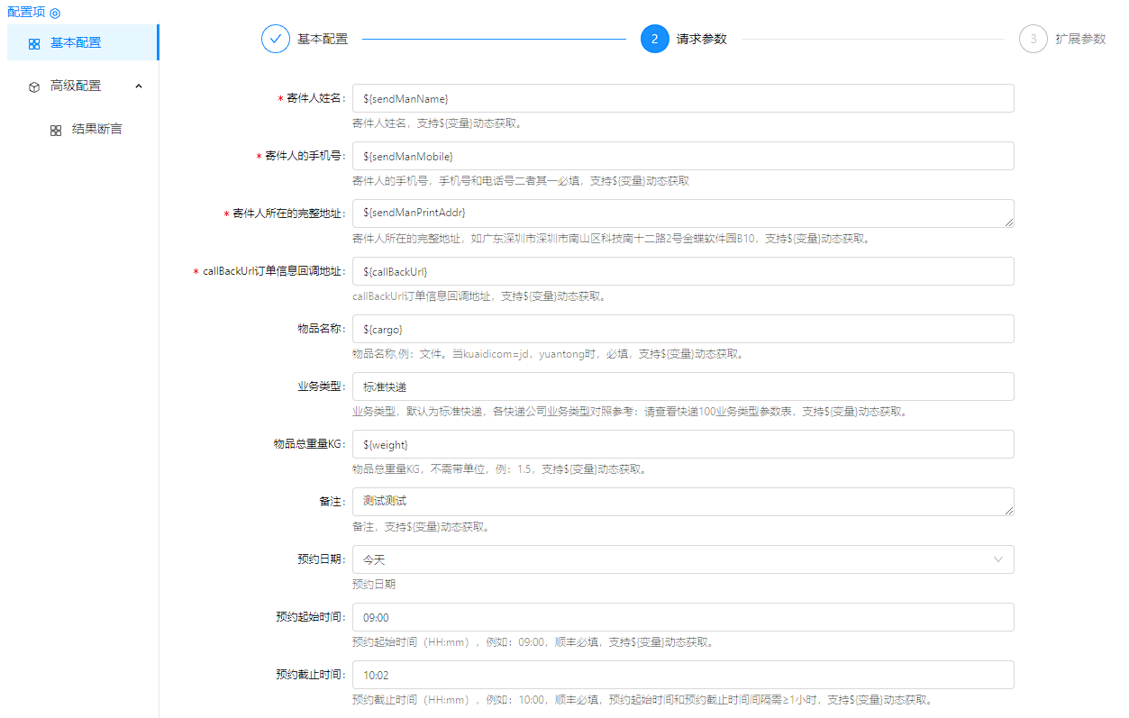1129x718 pixels.
Task: Collapse the 高级配置 menu with chevron
Action: point(139,86)
